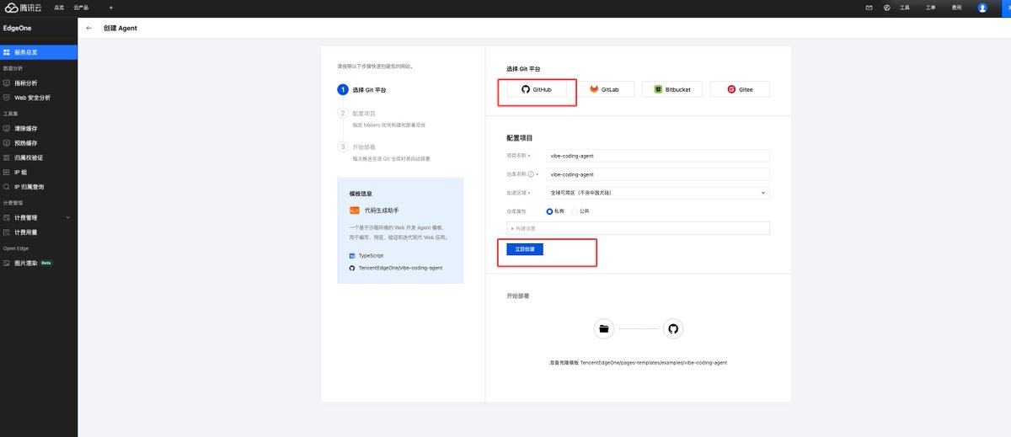Viewport: 1011px width, 437px height.
Task: Click the globe icon in top bar
Action: [x=887, y=7]
